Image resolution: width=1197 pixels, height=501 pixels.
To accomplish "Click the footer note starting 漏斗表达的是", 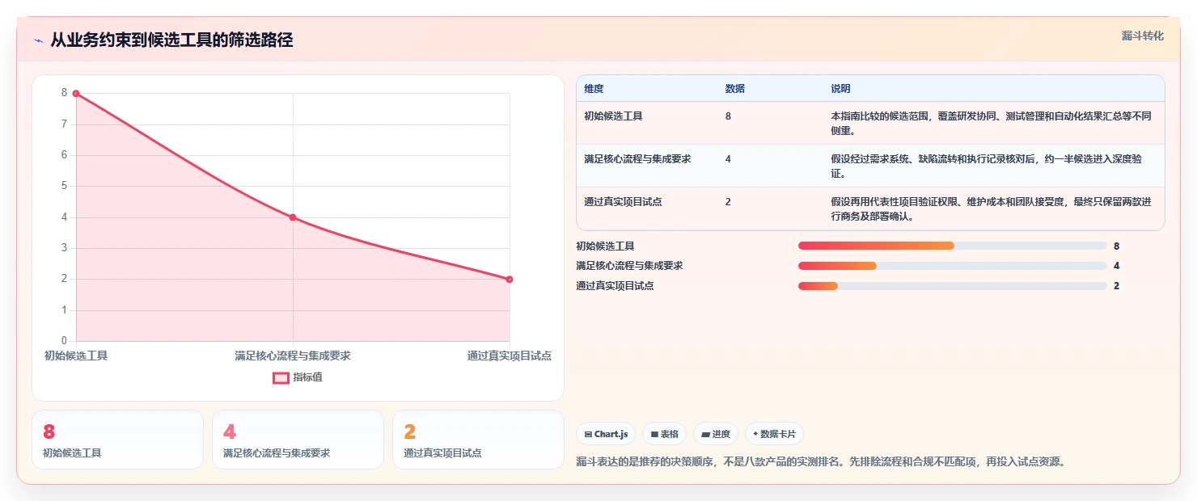I will click(x=820, y=462).
